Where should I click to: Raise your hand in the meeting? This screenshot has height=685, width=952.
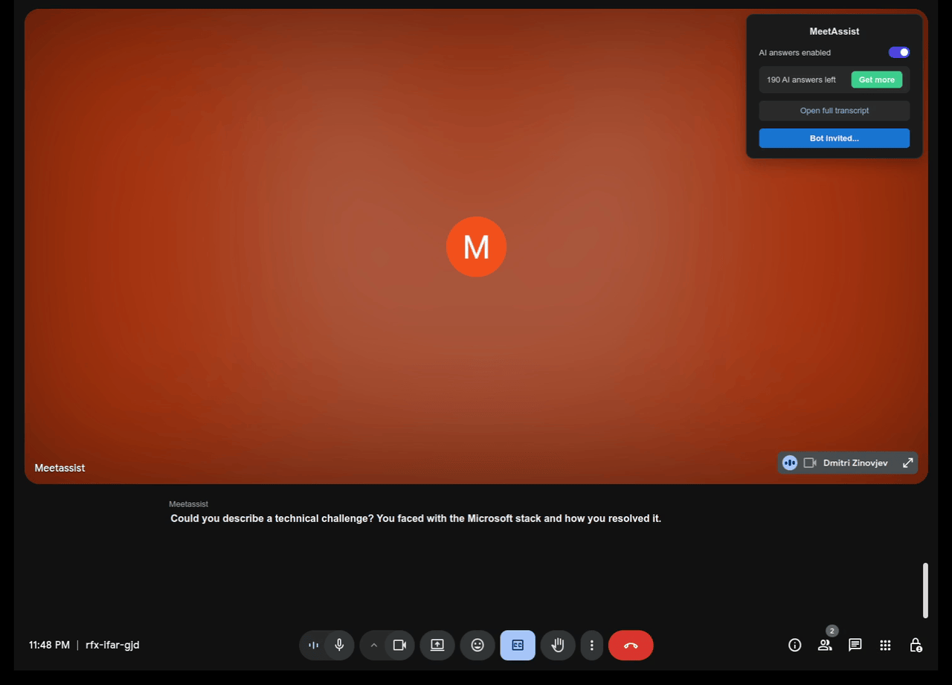click(558, 645)
